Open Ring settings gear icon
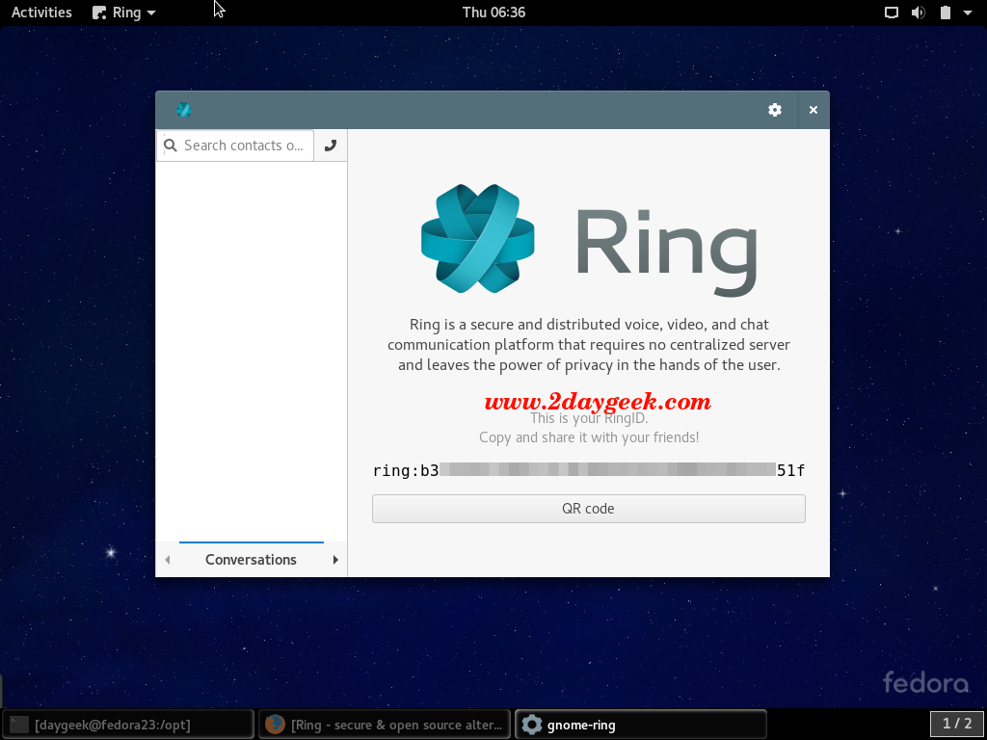The image size is (987, 740). [775, 110]
